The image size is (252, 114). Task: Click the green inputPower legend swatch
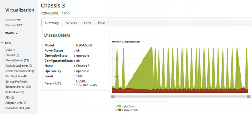120,106
